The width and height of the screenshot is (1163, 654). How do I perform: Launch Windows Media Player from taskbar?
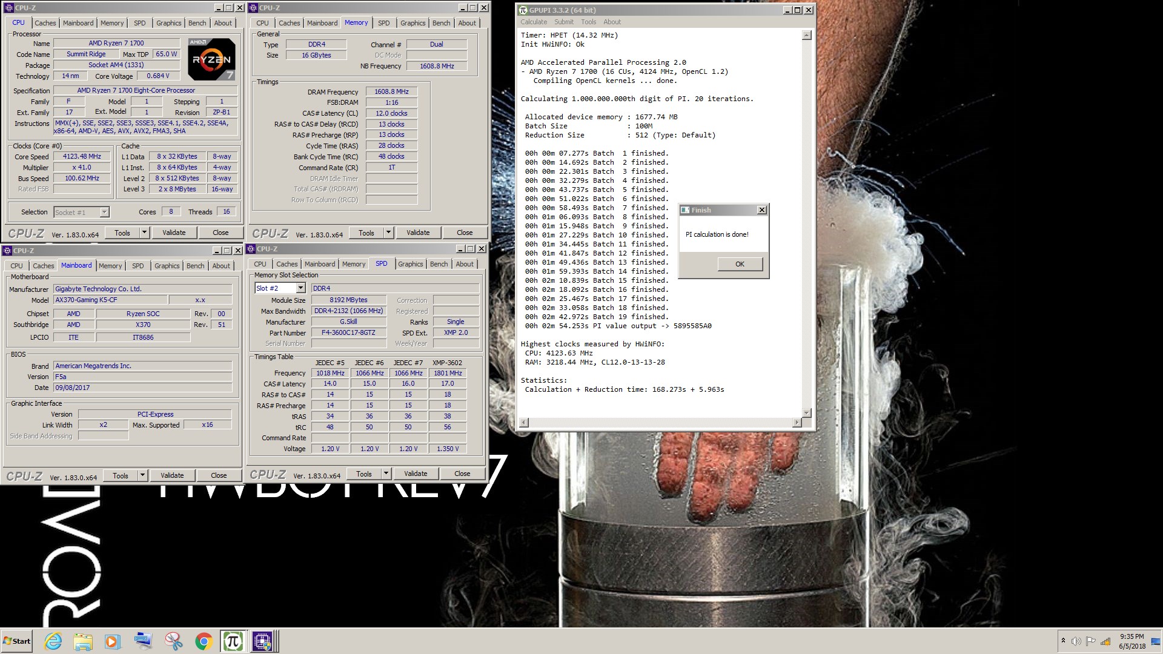coord(113,641)
